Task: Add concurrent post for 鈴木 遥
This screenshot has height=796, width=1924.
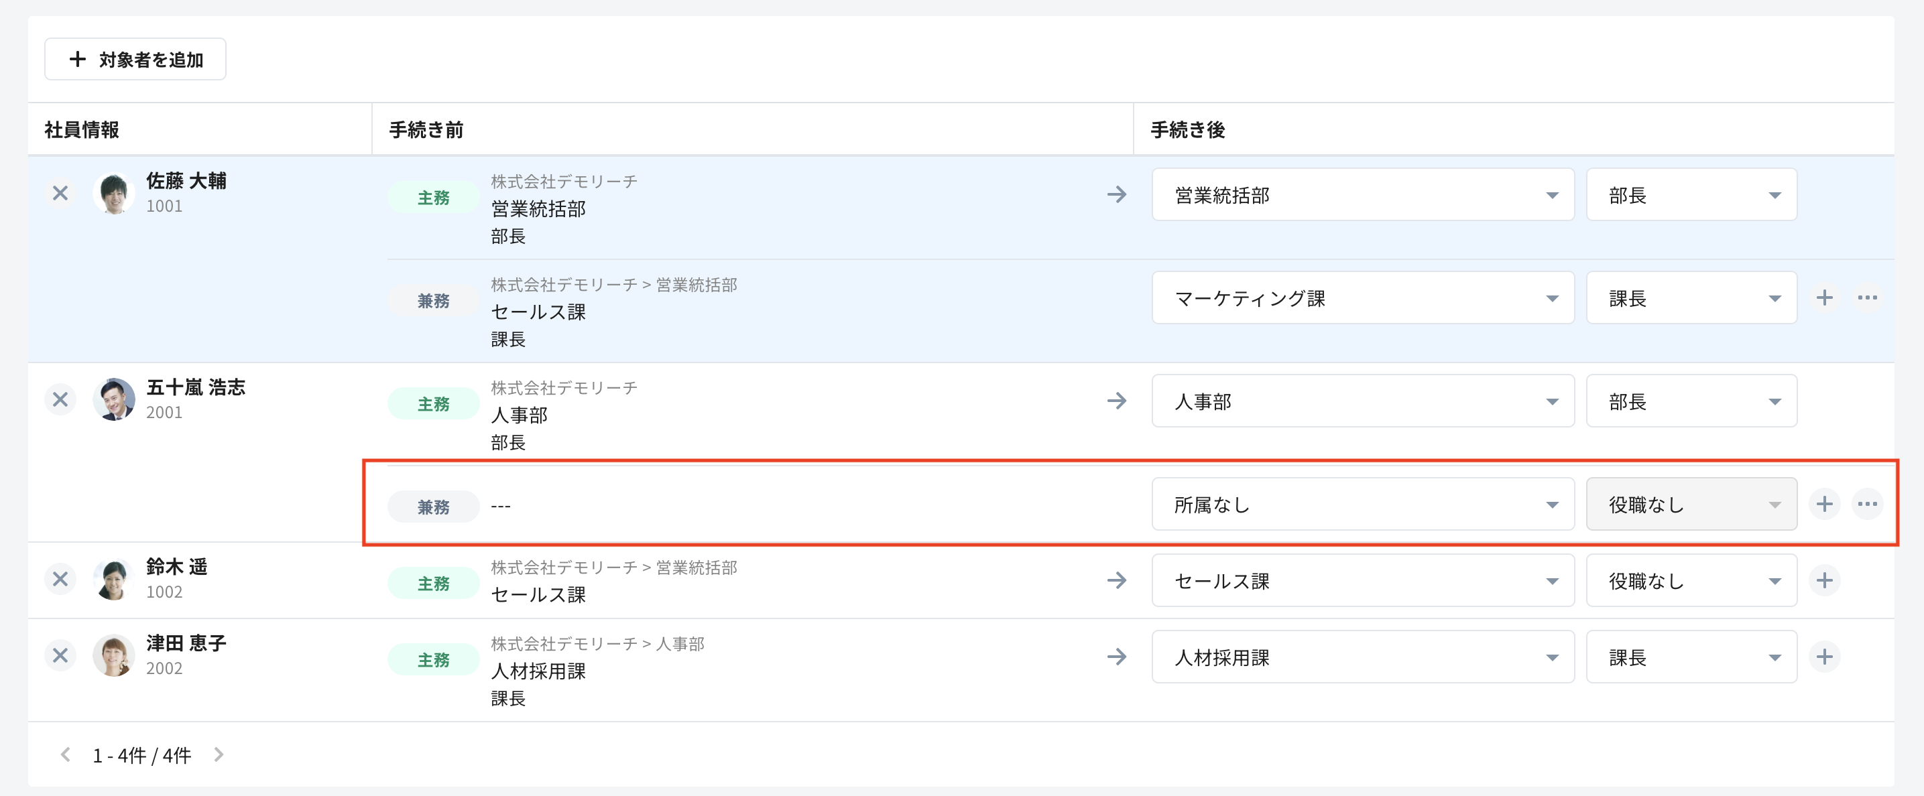Action: [1824, 581]
